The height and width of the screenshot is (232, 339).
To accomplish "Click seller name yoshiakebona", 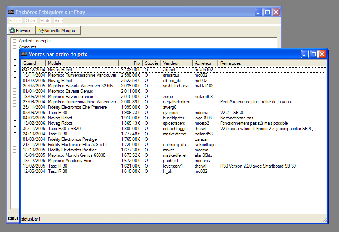I will (x=176, y=86).
